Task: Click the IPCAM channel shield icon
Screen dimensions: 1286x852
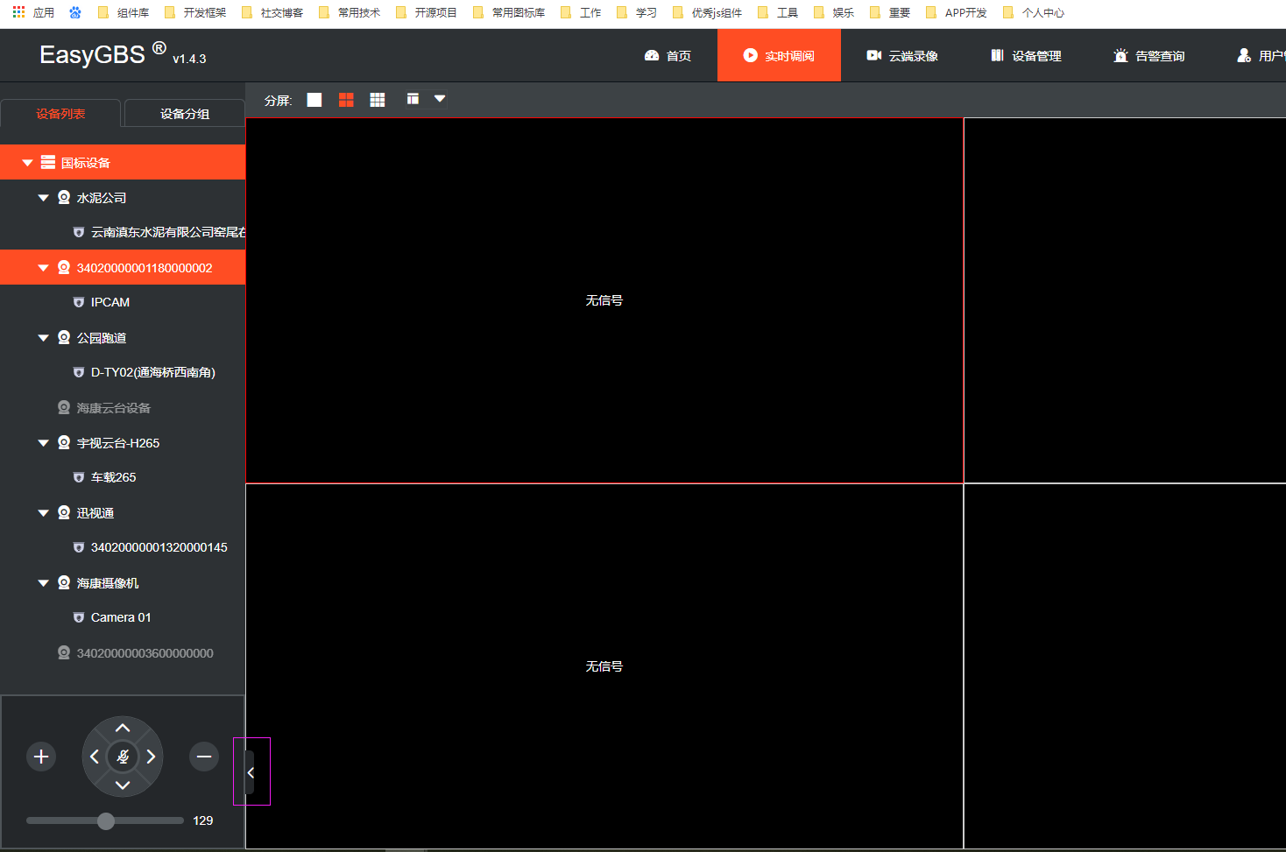Action: point(79,302)
